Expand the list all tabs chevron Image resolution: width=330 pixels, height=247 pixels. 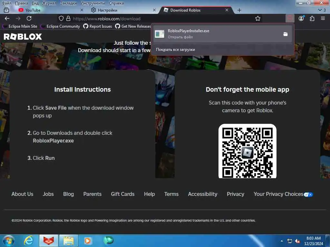[322, 10]
